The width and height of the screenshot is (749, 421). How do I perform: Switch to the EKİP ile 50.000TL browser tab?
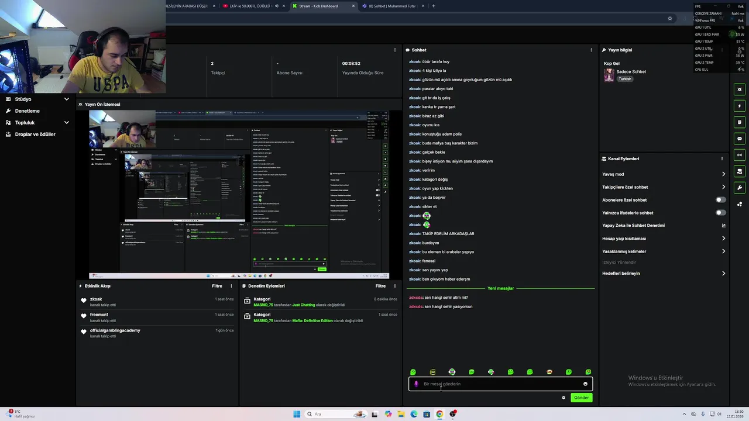point(252,6)
